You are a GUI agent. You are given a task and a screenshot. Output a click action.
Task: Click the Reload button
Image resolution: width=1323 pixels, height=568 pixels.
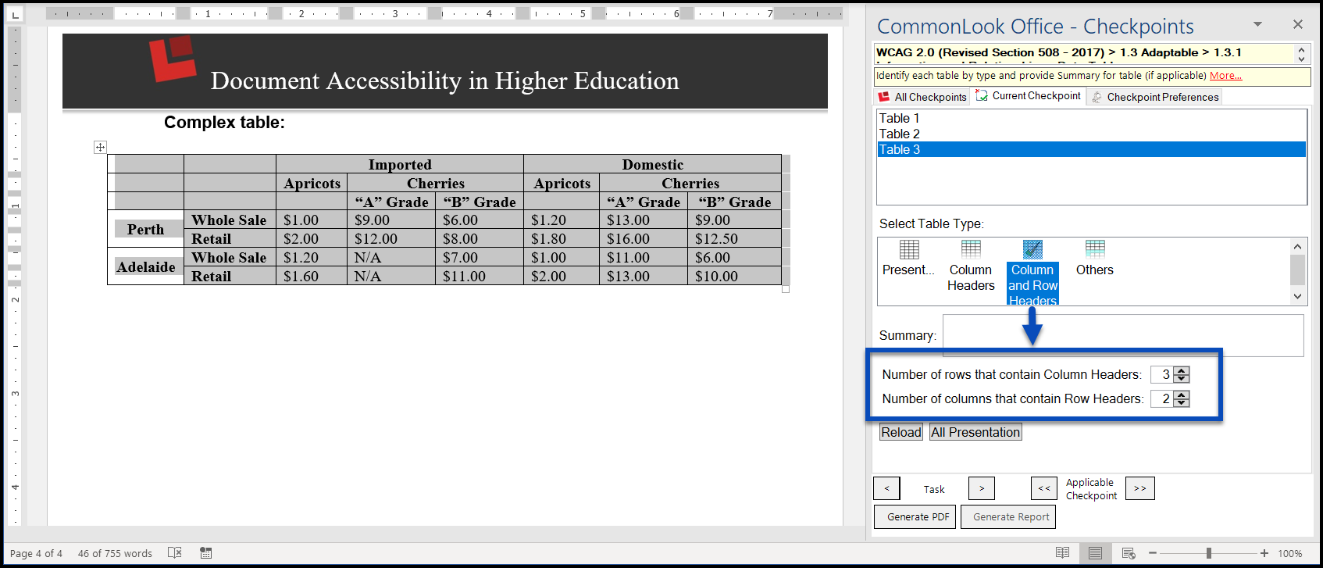[x=901, y=432]
